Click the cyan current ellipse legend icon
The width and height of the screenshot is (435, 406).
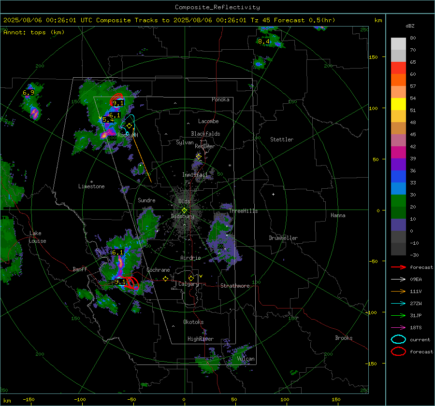click(398, 339)
